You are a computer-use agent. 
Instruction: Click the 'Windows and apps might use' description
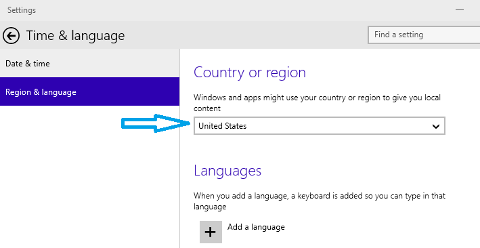click(317, 103)
